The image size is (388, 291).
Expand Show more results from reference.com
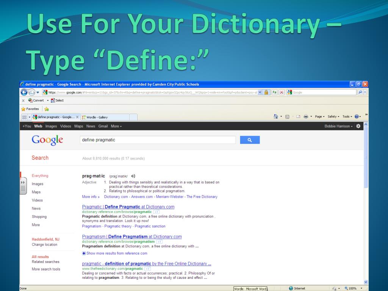coord(114,253)
